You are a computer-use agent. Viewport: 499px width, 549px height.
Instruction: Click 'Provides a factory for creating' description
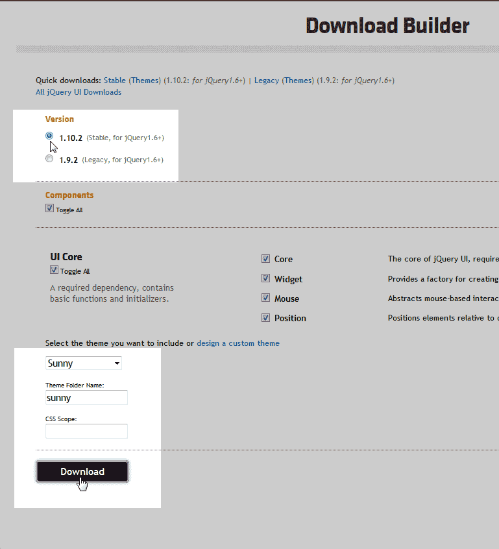(443, 279)
